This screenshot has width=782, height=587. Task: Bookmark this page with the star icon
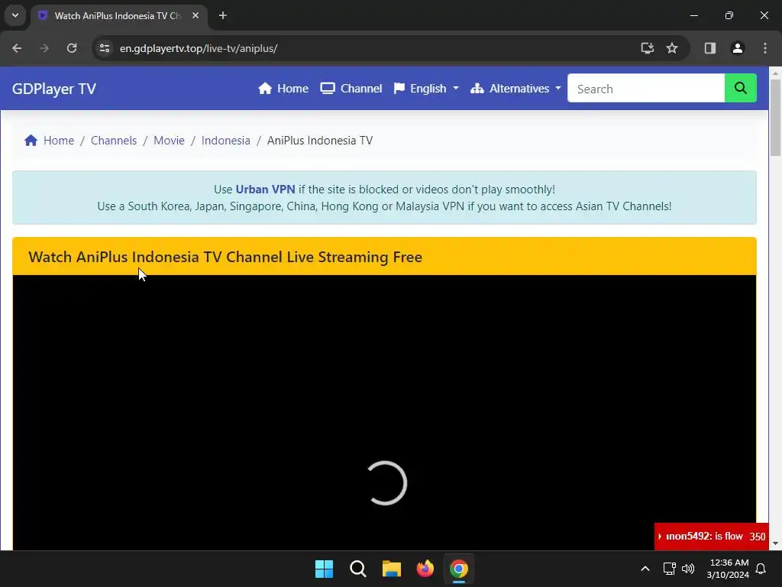672,48
